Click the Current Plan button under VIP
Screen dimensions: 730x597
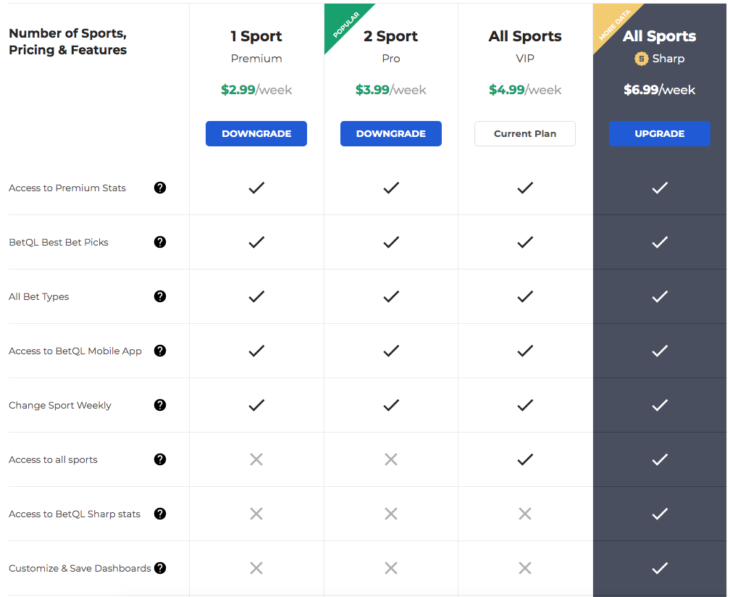(x=524, y=133)
